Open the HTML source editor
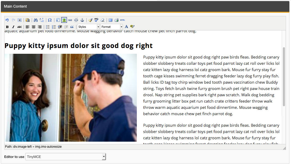 (x=123, y=20)
